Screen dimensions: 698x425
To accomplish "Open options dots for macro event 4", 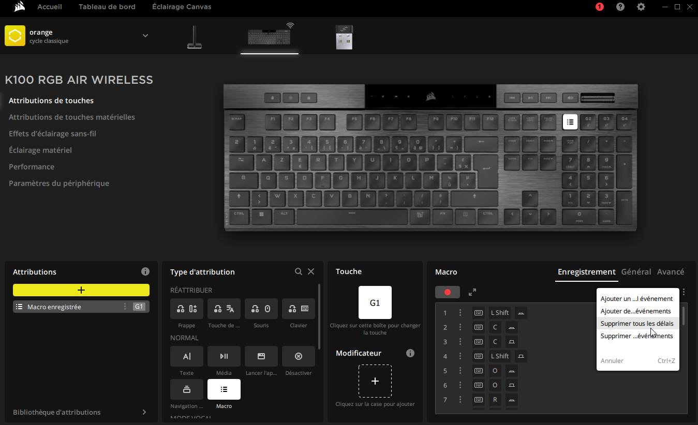I will tap(460, 356).
